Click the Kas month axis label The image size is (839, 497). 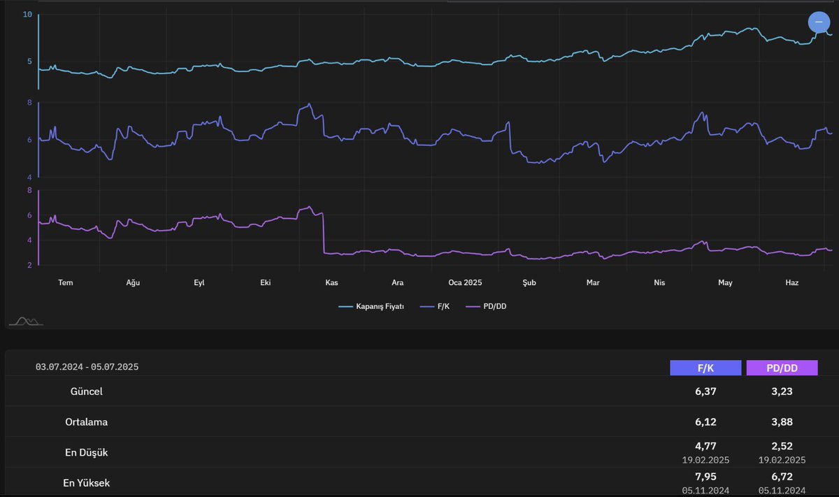(x=332, y=282)
